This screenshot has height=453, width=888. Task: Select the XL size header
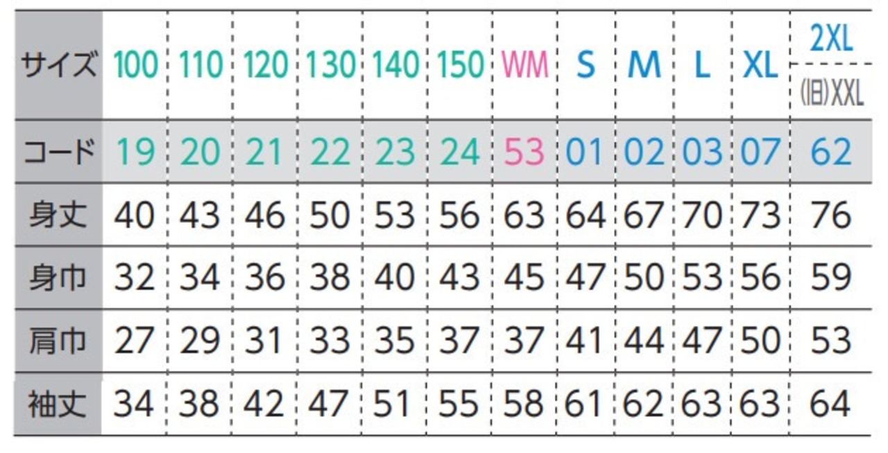(760, 65)
